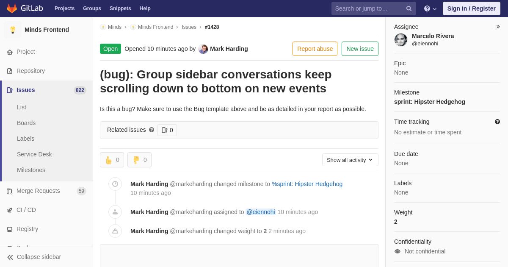Viewport: 508px width, 267px height.
Task: Click the Time tracking help icon
Action: point(497,122)
